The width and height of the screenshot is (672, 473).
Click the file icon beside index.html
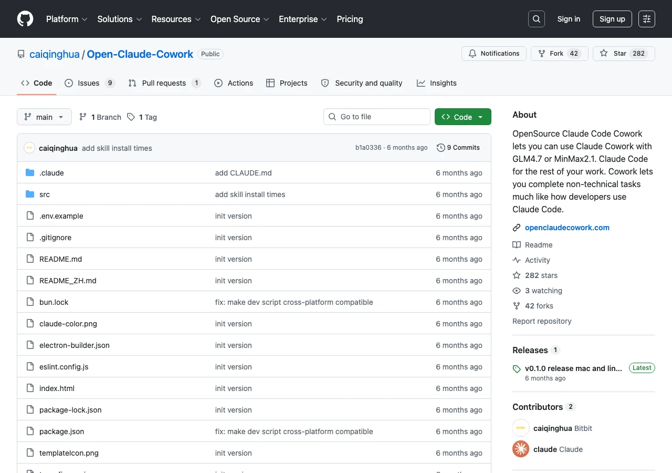[30, 388]
